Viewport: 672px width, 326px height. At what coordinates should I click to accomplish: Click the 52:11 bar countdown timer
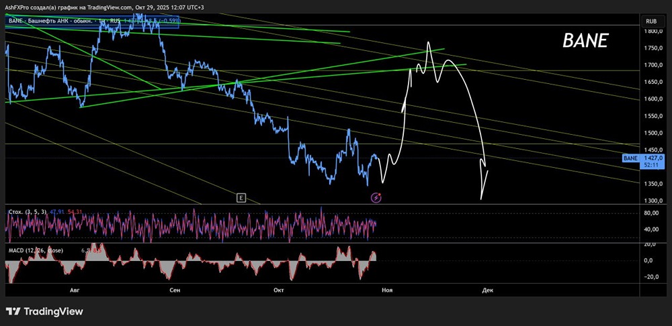click(651, 165)
